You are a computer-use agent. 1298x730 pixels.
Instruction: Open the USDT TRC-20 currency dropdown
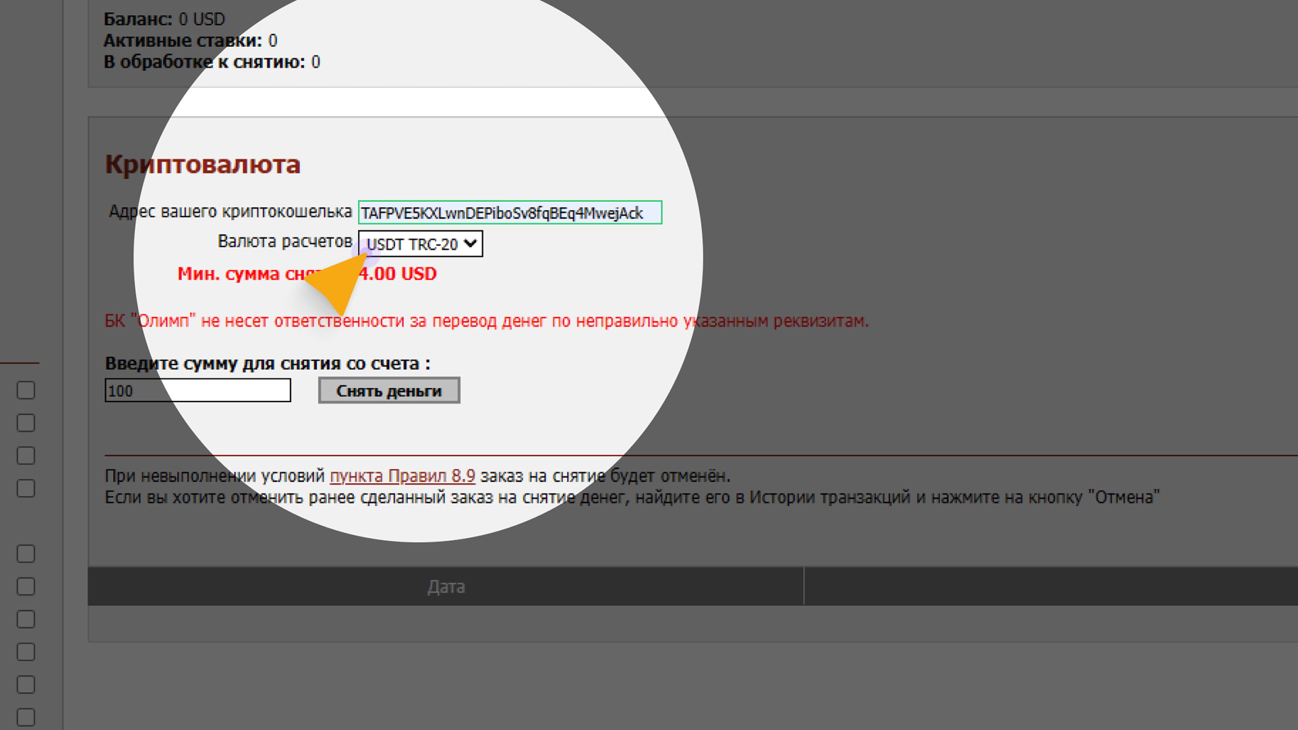[420, 244]
